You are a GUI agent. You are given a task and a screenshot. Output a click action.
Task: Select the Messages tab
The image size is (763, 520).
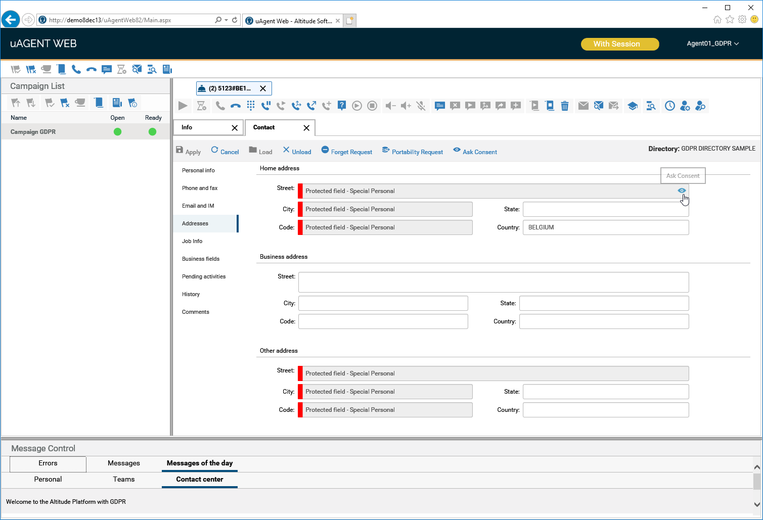[x=124, y=463]
